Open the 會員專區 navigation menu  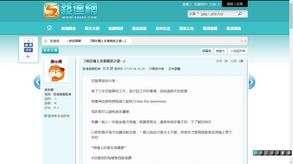[233, 29]
